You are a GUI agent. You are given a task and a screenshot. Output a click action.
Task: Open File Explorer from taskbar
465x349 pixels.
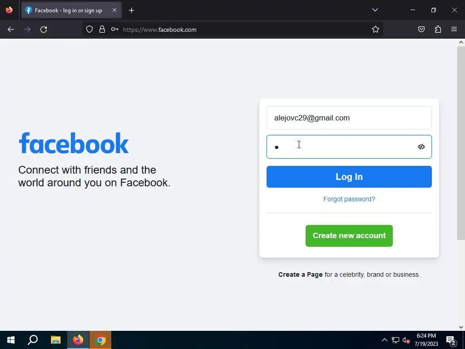[55, 340]
